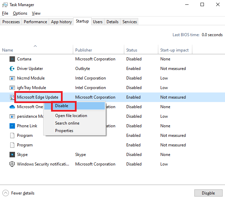The width and height of the screenshot is (225, 201).
Task: Open the Options menu
Action: pos(20,13)
